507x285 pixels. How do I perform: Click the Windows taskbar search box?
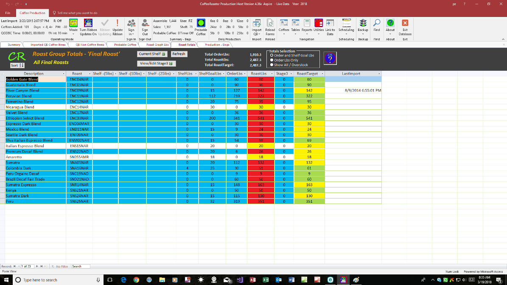(x=58, y=280)
